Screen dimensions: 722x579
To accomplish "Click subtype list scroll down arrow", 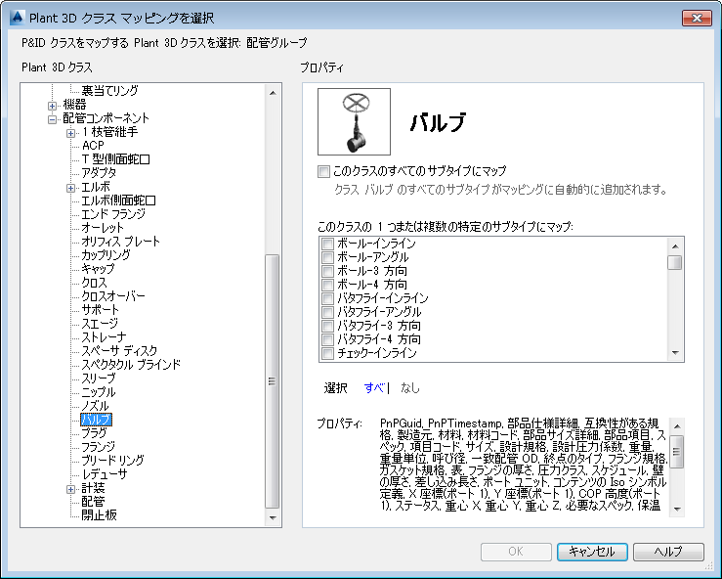I will tap(675, 353).
